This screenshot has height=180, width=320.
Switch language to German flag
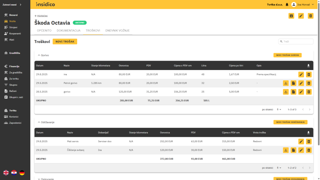[22, 172]
